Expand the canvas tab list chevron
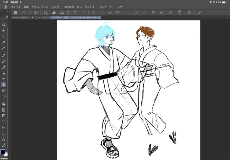230x160 pixels. coord(227,18)
